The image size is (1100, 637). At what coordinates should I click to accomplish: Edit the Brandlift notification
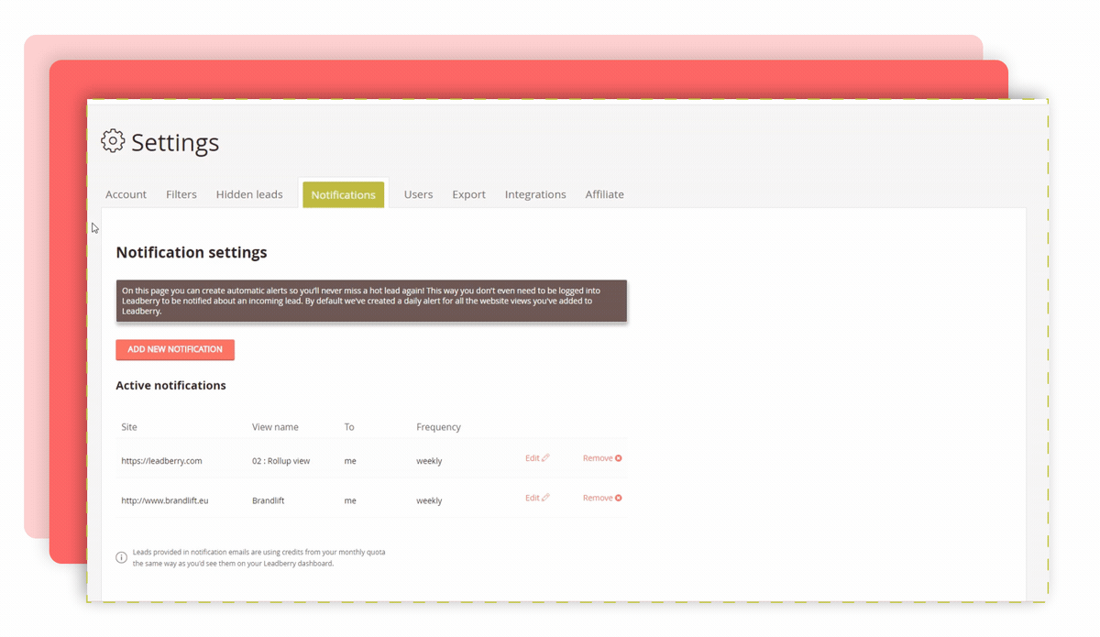click(x=537, y=498)
